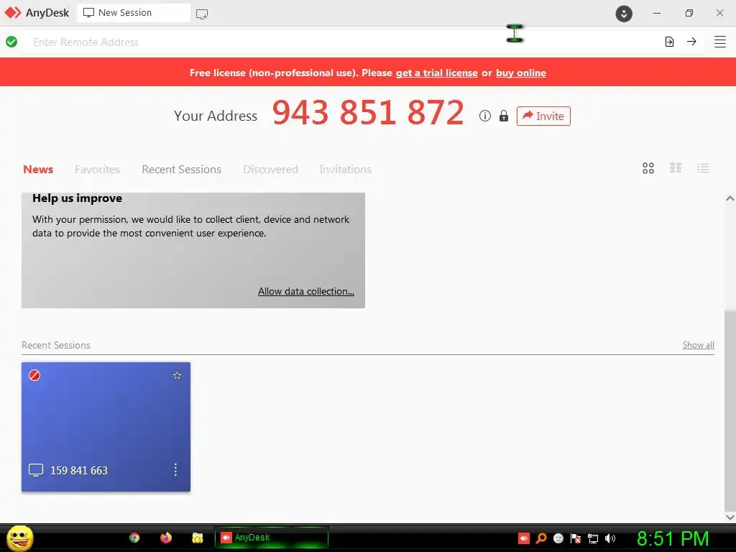Select small tiles view icon
The image size is (736, 552).
[x=676, y=168]
